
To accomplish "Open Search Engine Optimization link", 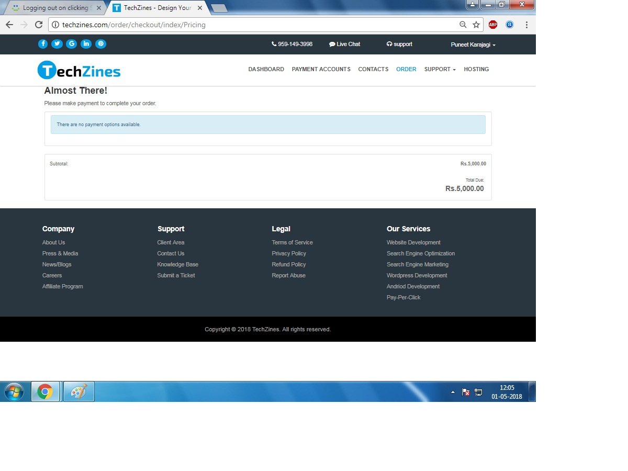I will tap(421, 253).
